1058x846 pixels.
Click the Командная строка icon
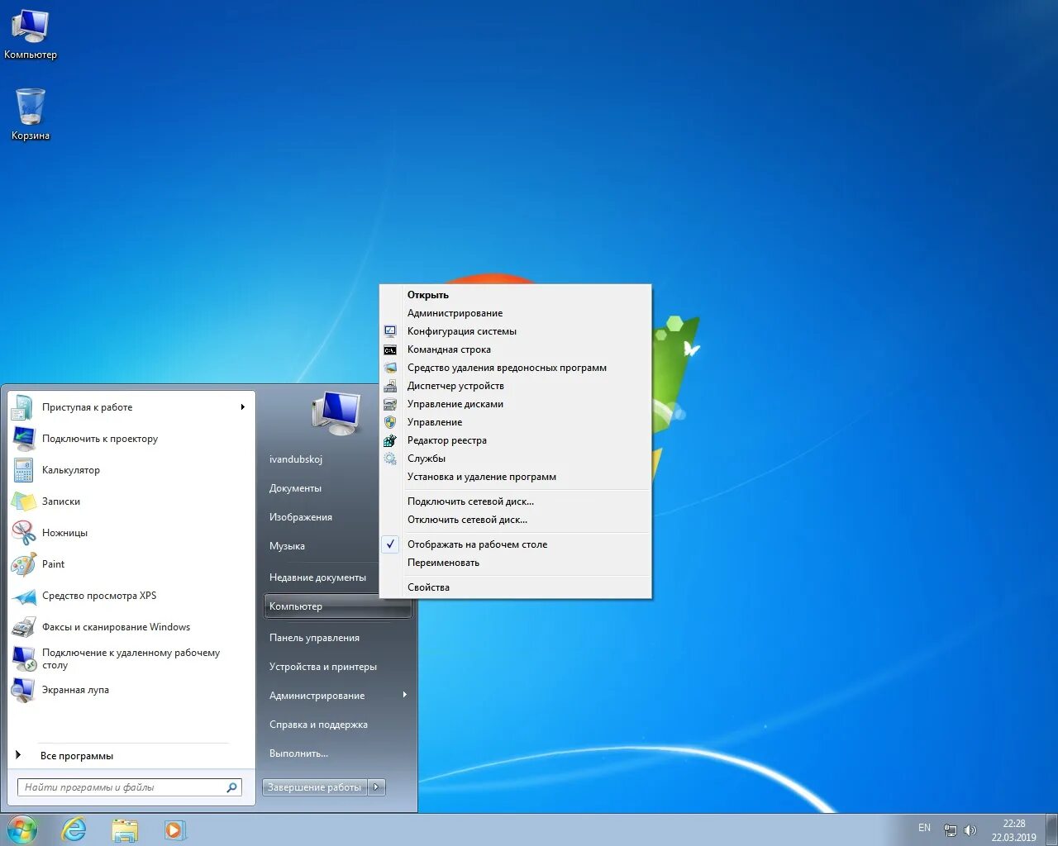click(x=390, y=349)
